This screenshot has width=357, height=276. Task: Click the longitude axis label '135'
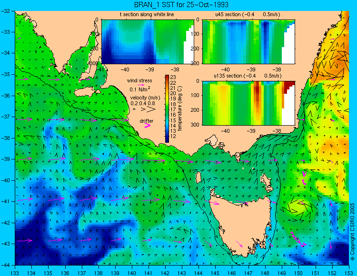(48, 273)
